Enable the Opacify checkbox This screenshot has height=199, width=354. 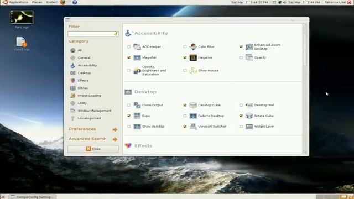241,57
